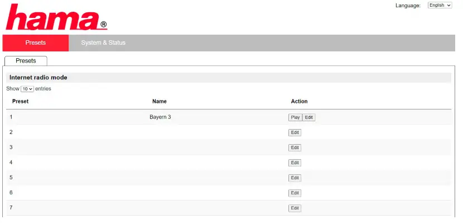Click the Action column header
The image size is (463, 224).
coord(299,102)
